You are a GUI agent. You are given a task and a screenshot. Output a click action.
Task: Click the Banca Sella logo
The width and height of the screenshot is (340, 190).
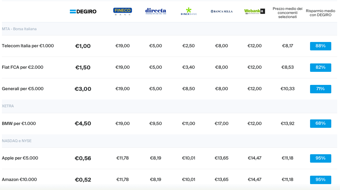tap(221, 12)
